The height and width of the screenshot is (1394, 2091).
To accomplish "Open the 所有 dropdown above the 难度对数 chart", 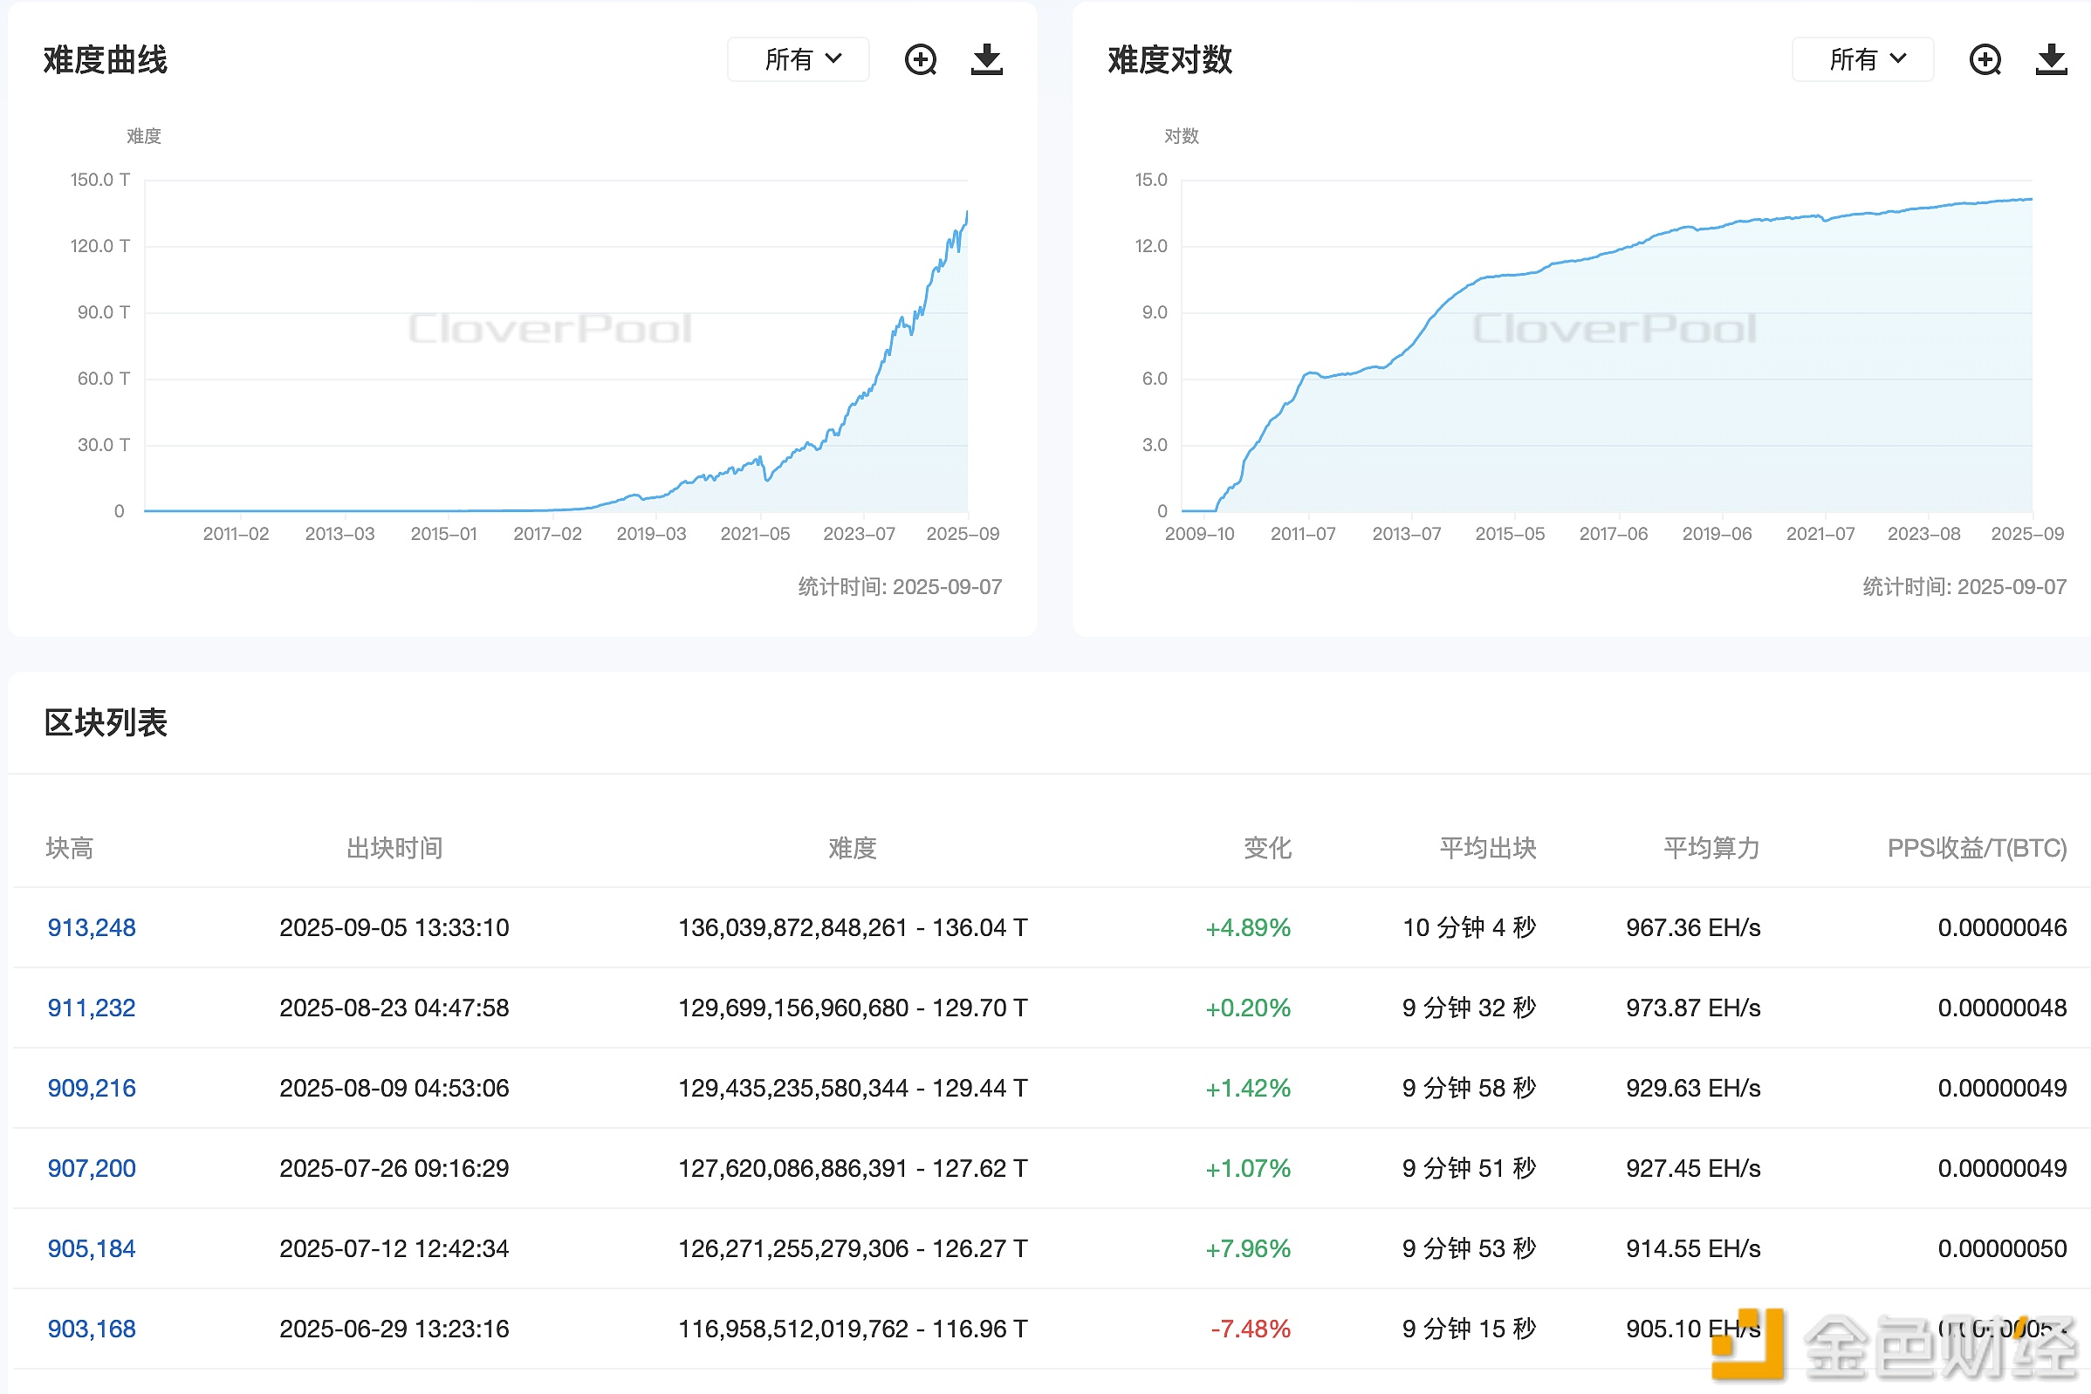I will [x=1861, y=58].
